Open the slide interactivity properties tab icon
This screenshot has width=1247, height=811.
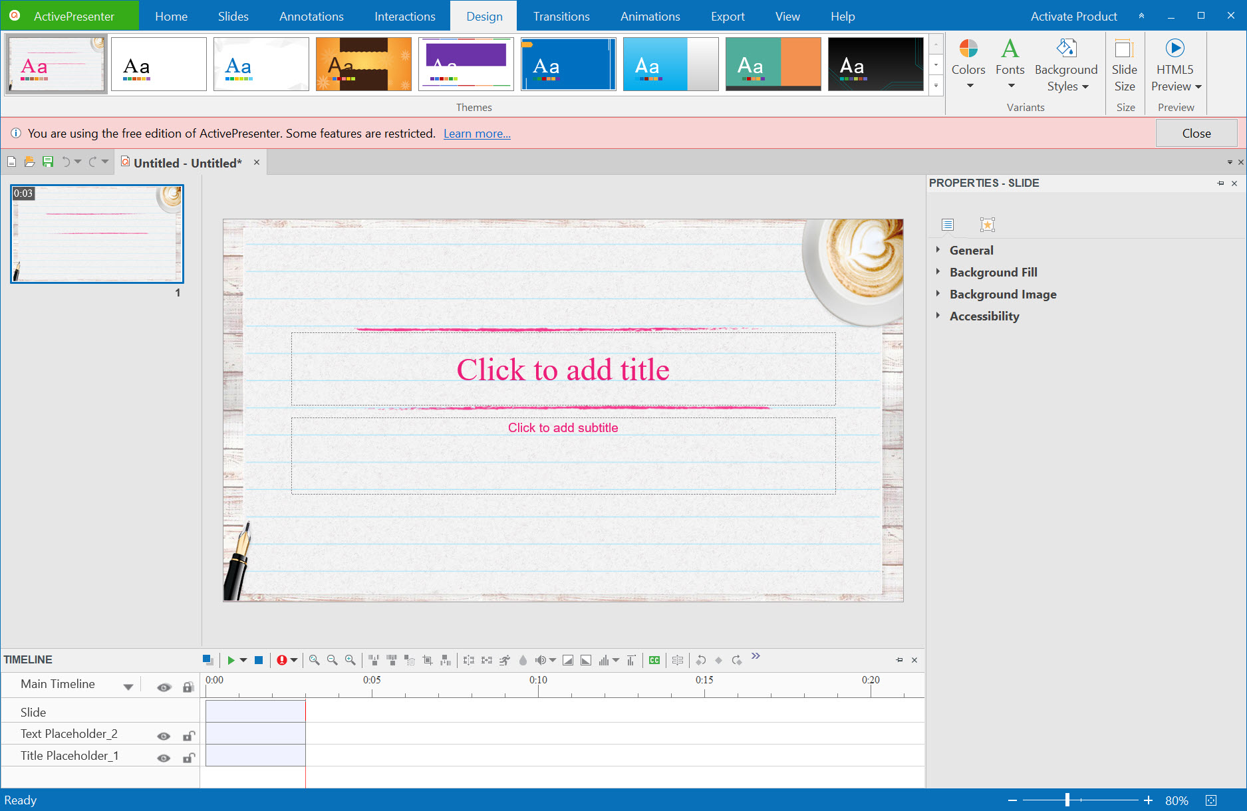coord(987,225)
